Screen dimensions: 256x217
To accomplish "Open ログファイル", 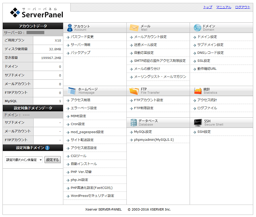I will tap(207, 108).
